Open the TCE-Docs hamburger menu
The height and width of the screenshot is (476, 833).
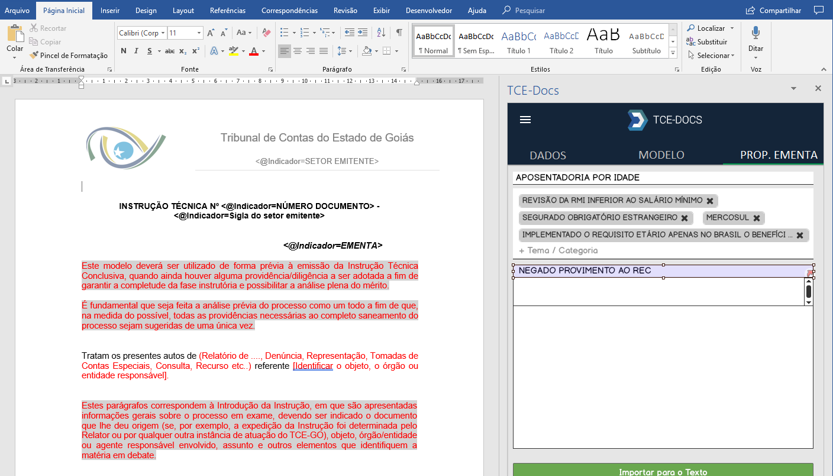click(525, 120)
